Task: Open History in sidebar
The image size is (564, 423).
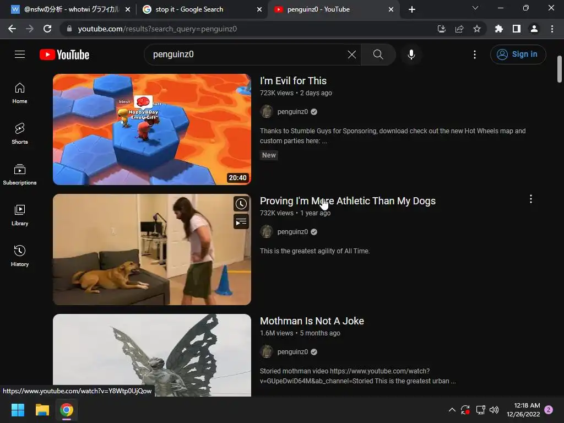Action: click(20, 256)
